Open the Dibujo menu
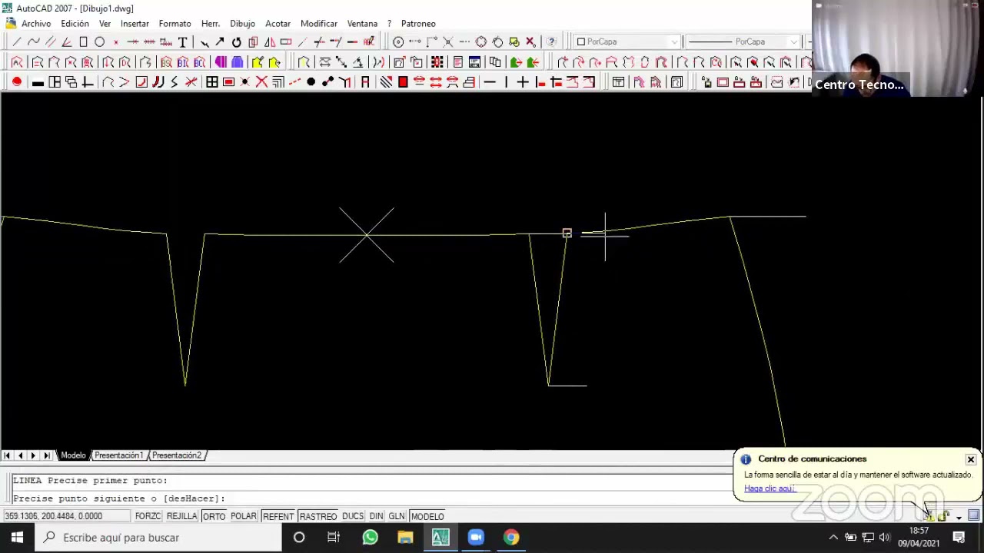 tap(242, 24)
